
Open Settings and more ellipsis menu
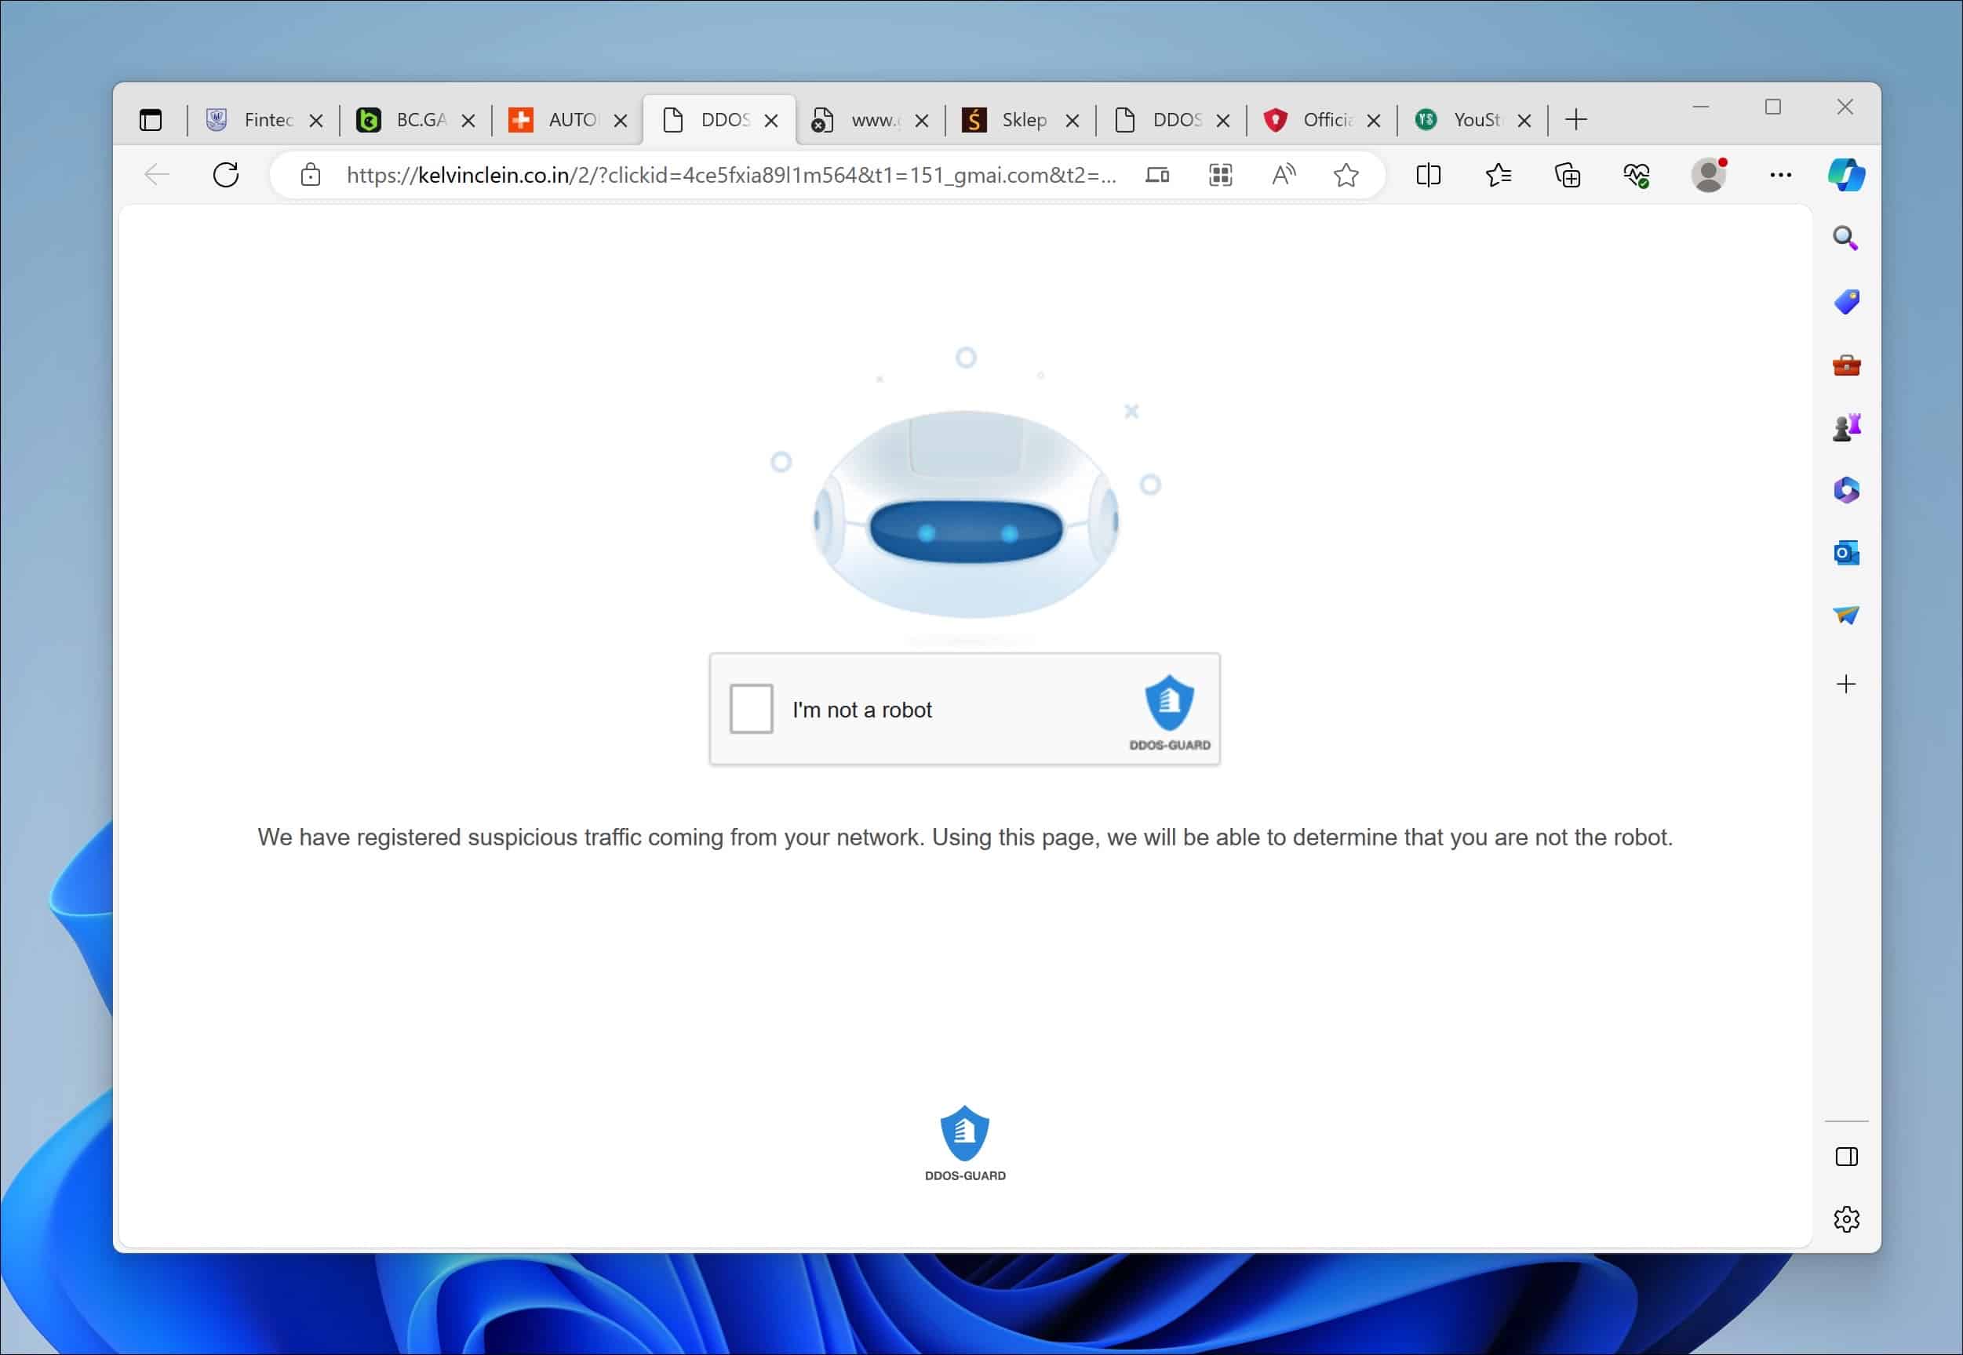pyautogui.click(x=1780, y=175)
